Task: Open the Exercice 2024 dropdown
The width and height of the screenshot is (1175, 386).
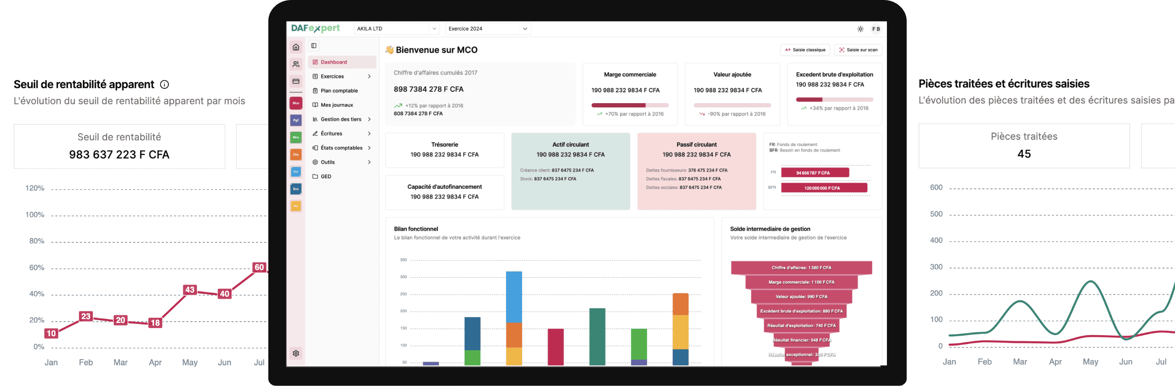Action: pos(488,29)
